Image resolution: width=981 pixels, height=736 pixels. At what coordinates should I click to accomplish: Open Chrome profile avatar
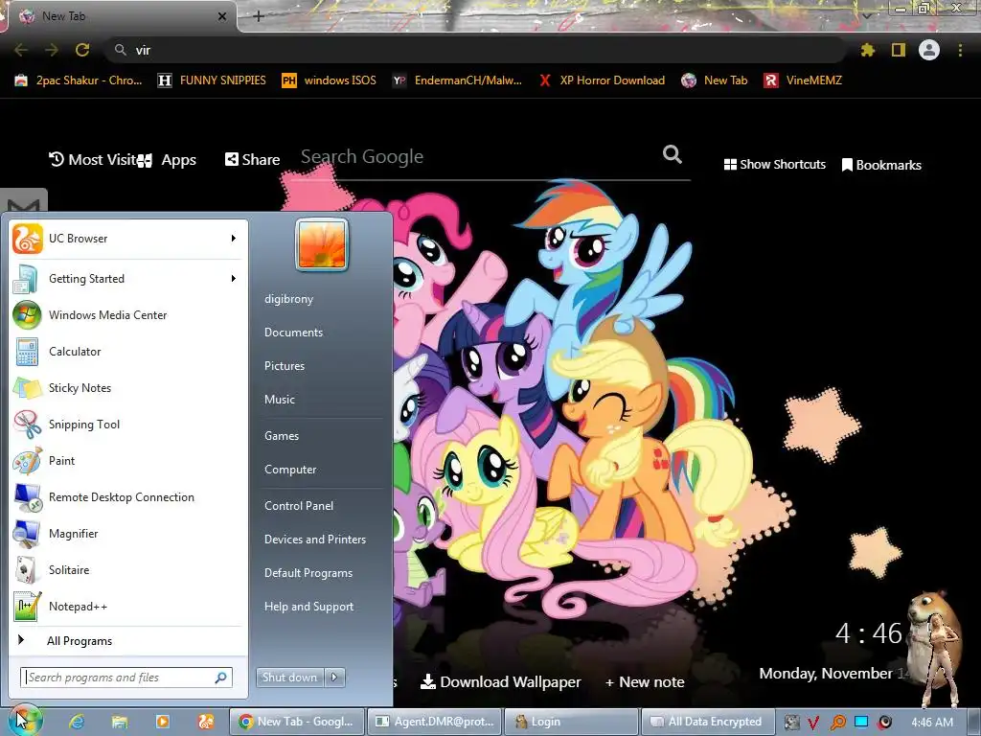[x=929, y=50]
